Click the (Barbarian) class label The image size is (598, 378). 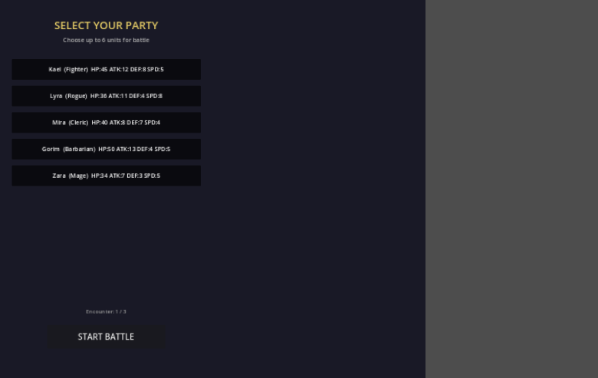click(x=79, y=149)
